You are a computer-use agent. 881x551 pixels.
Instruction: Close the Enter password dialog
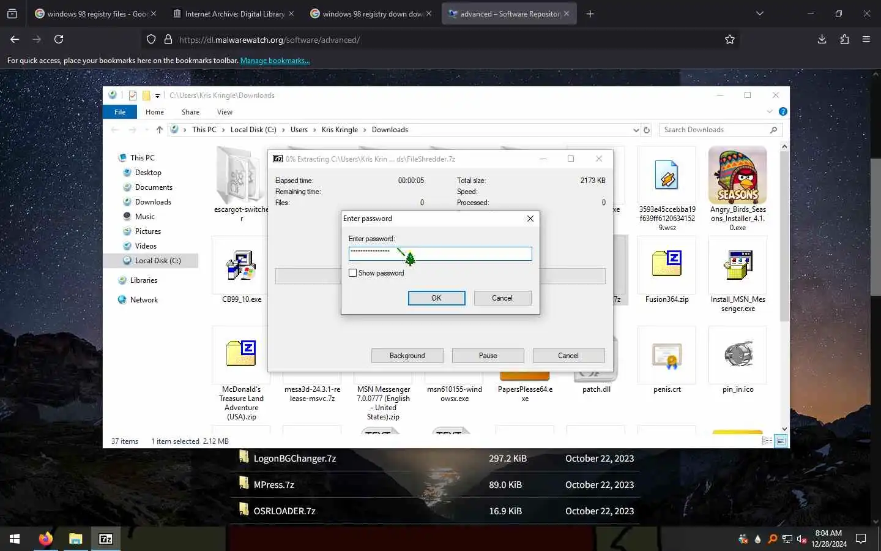(x=530, y=219)
